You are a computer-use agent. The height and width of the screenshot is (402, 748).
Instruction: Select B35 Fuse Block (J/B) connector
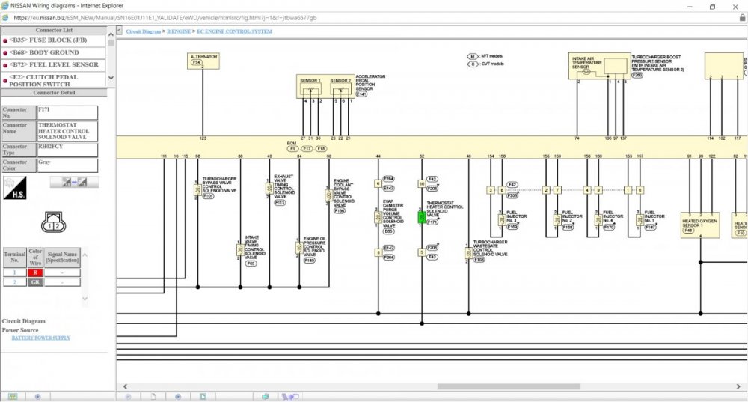pos(52,40)
